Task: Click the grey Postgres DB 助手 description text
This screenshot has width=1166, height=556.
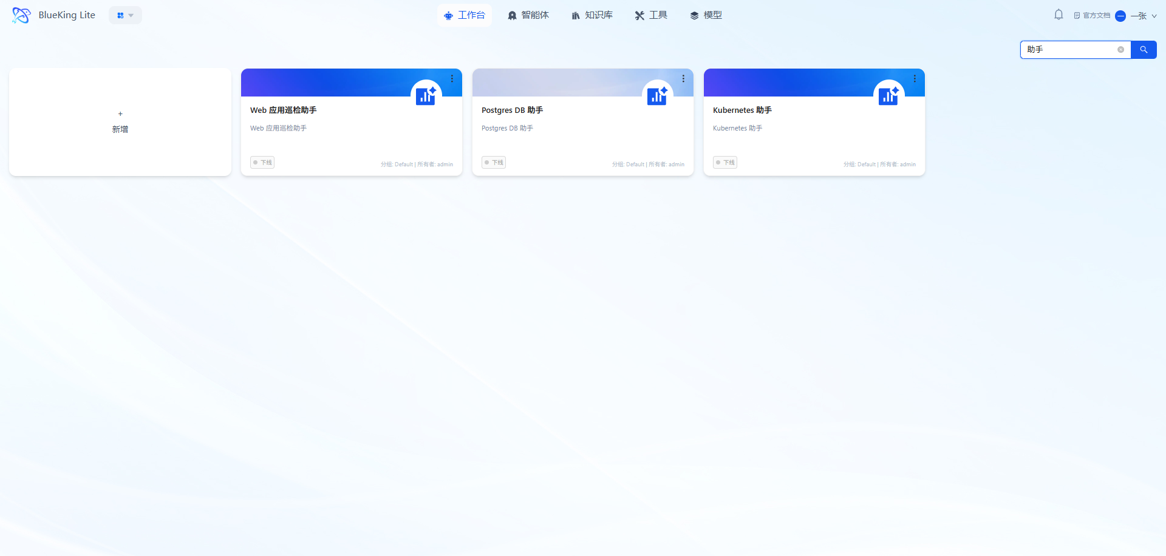Action: [x=507, y=129]
